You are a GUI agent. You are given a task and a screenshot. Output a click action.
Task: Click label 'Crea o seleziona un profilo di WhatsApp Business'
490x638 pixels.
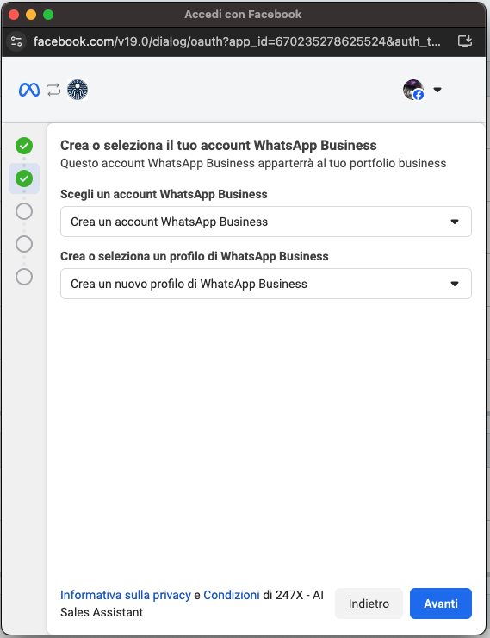195,256
